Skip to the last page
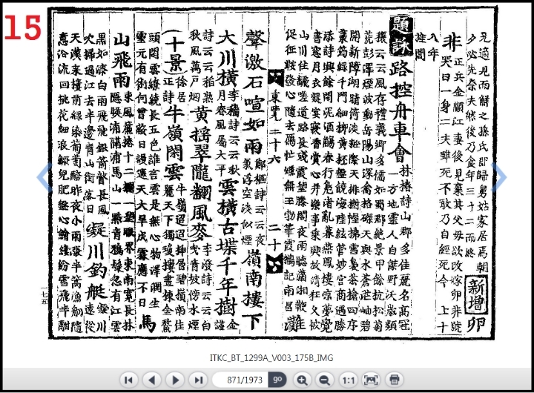 click(x=197, y=380)
